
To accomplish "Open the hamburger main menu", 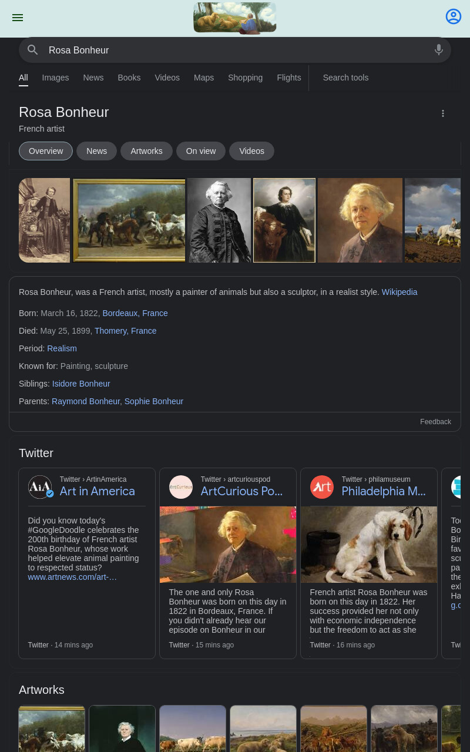I will (x=18, y=18).
